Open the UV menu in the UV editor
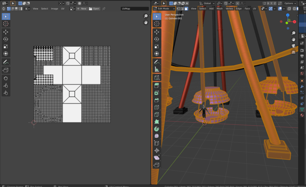The height and width of the screenshot is (187, 306). click(x=63, y=8)
